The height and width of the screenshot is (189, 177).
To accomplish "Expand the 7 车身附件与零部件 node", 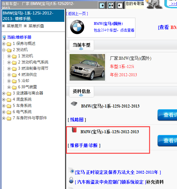I will (x=4, y=118).
